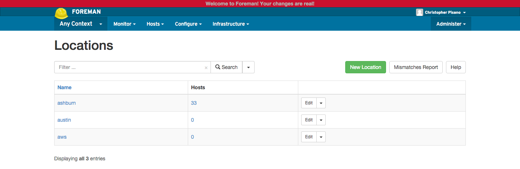Image resolution: width=520 pixels, height=169 pixels.
Task: Open the Mismatches Report
Action: [x=416, y=67]
